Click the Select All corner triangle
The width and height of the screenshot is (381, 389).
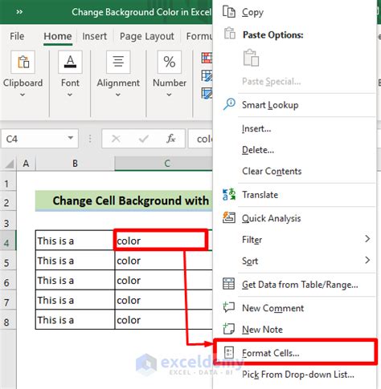9,164
